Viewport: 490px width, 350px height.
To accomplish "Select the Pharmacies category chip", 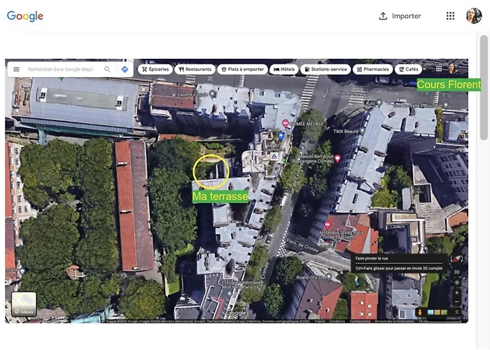I will (x=372, y=69).
